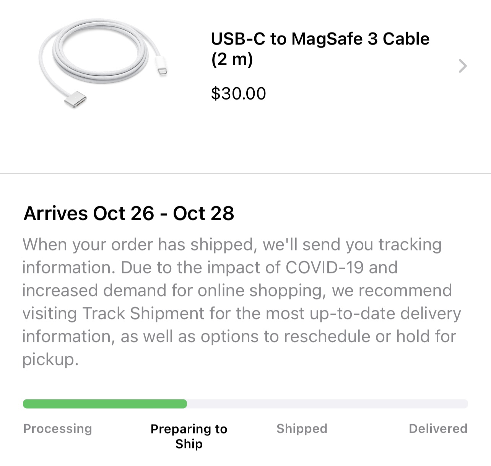
Task: Open the product details chevron arrow
Action: click(463, 66)
